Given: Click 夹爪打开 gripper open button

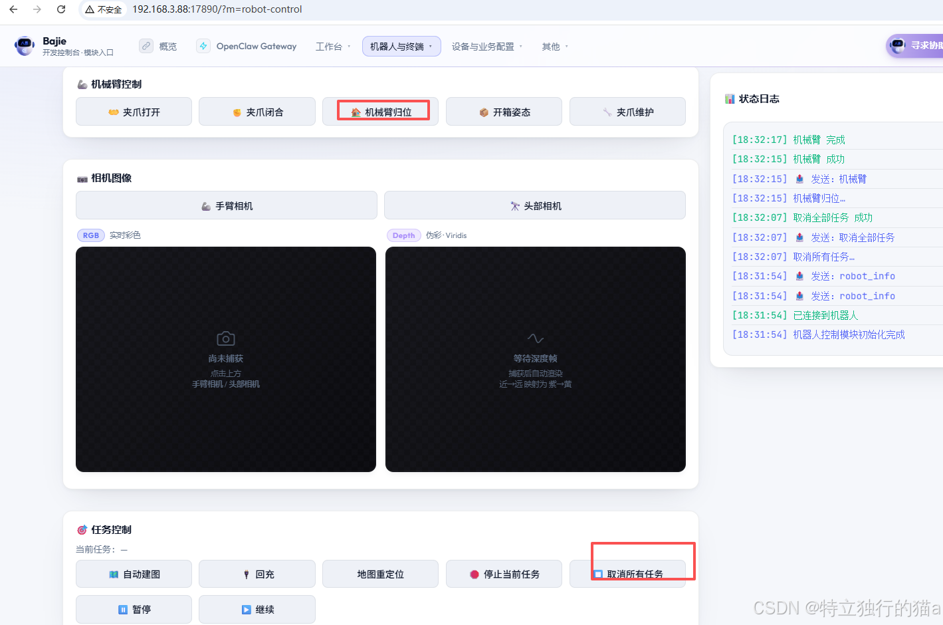Looking at the screenshot, I should pos(134,112).
